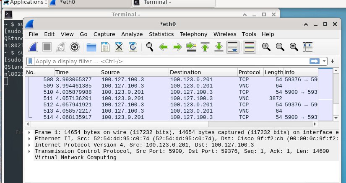Expand Internet Protocol Version 4 row
The width and height of the screenshot is (346, 183).
point(29,145)
